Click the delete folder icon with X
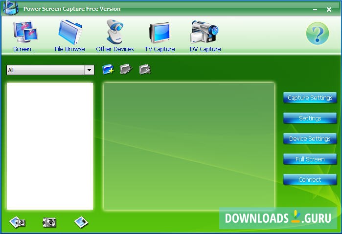 pos(145,69)
